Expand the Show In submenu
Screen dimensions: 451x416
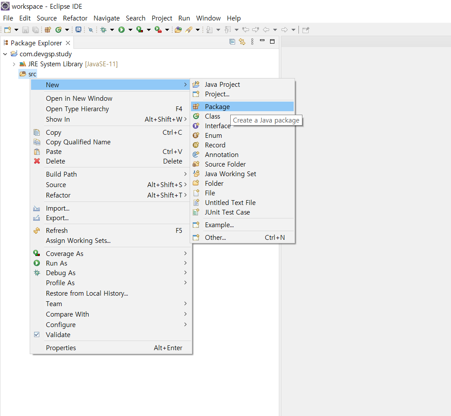[111, 119]
